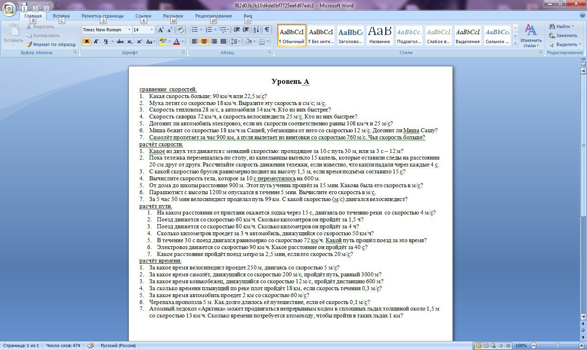Expand the line spacing dropdown
Screen dimensions: 587x350
(x=239, y=42)
